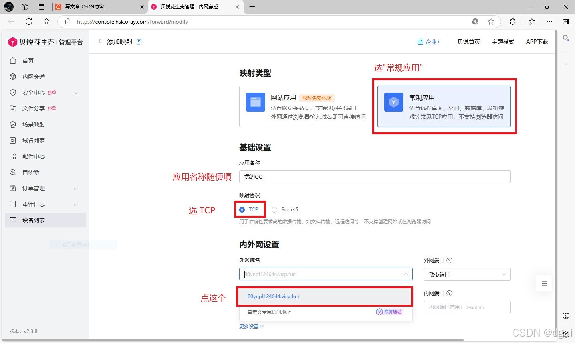Select the 常规应用 mapping type card
The height and width of the screenshot is (343, 575).
443,106
